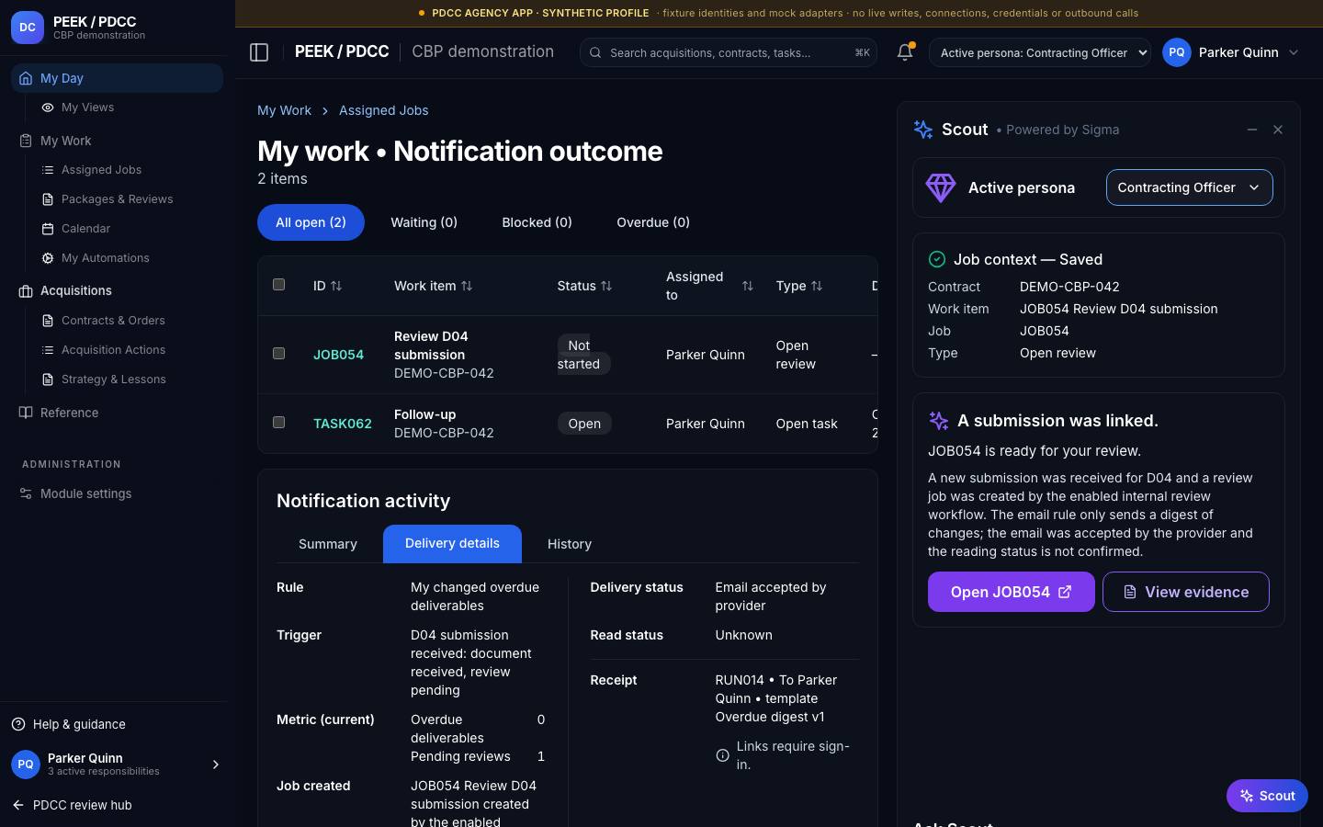
Task: Switch to the Blocked (0) filter
Action: point(537,222)
